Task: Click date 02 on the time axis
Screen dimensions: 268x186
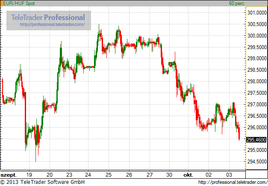Action: (209, 175)
